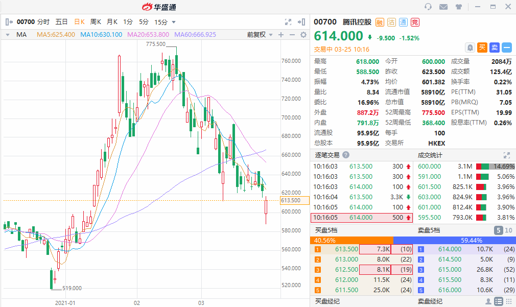This screenshot has height=307, width=516.
Task: Expand chart to full screen
Action: click(x=288, y=22)
